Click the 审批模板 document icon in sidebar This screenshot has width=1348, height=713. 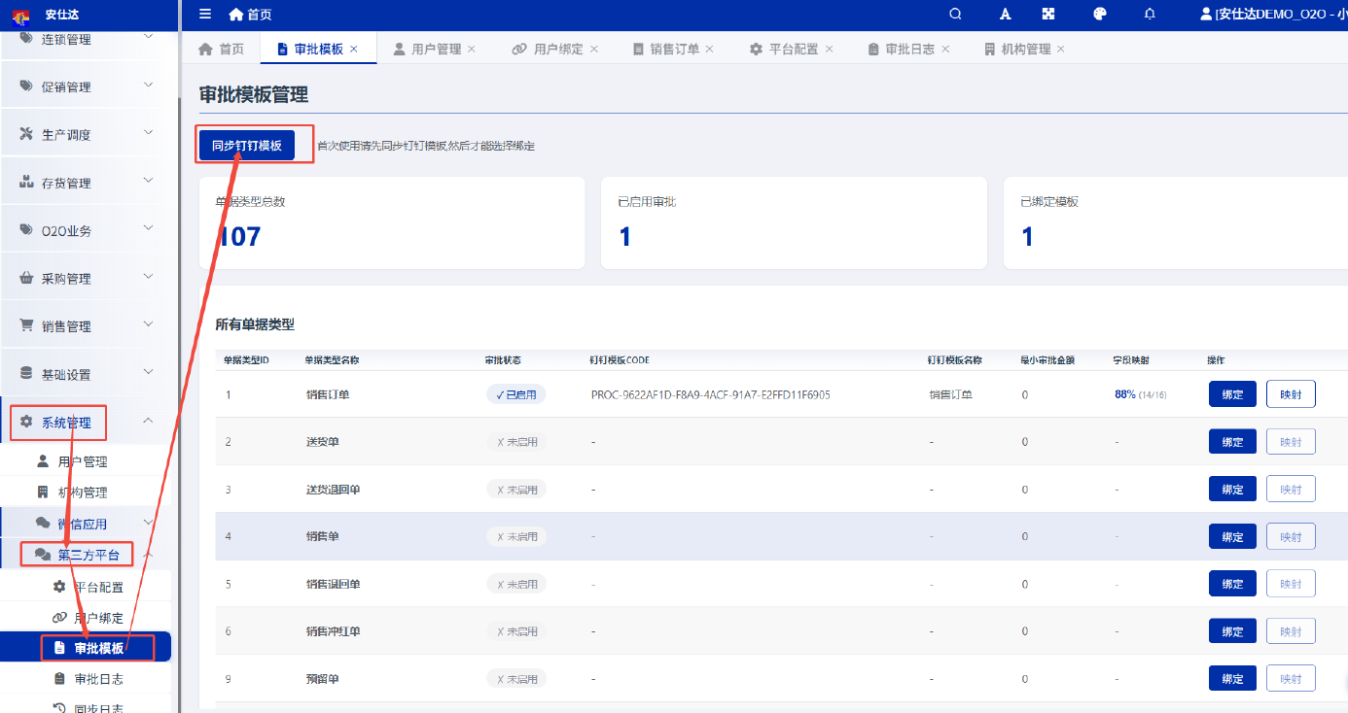pos(59,648)
